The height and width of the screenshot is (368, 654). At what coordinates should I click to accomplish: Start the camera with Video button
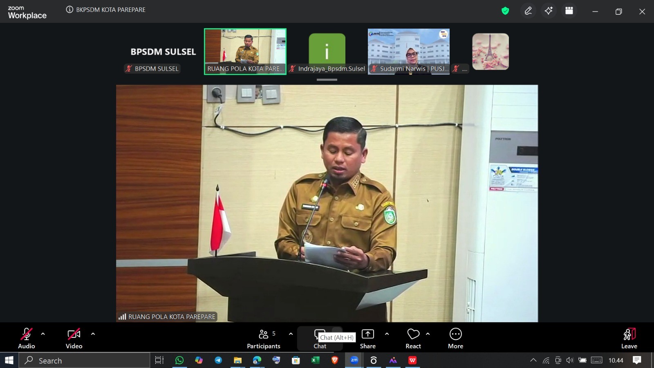click(74, 339)
